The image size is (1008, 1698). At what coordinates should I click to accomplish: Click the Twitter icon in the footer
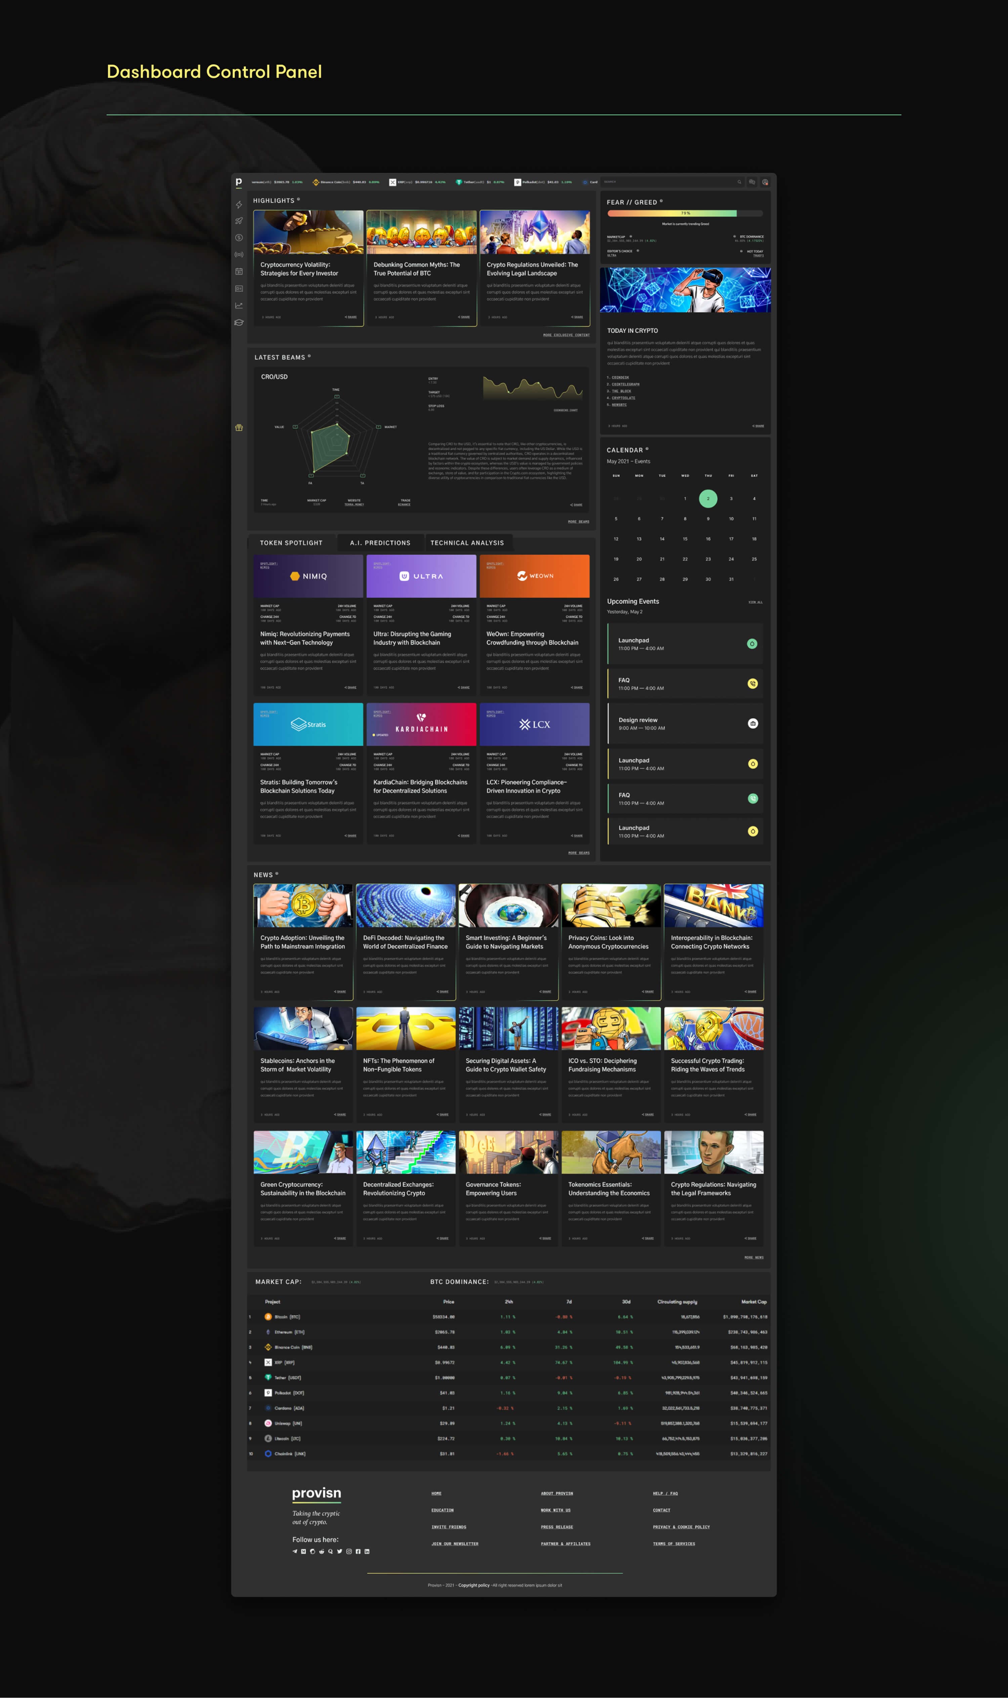point(340,1551)
